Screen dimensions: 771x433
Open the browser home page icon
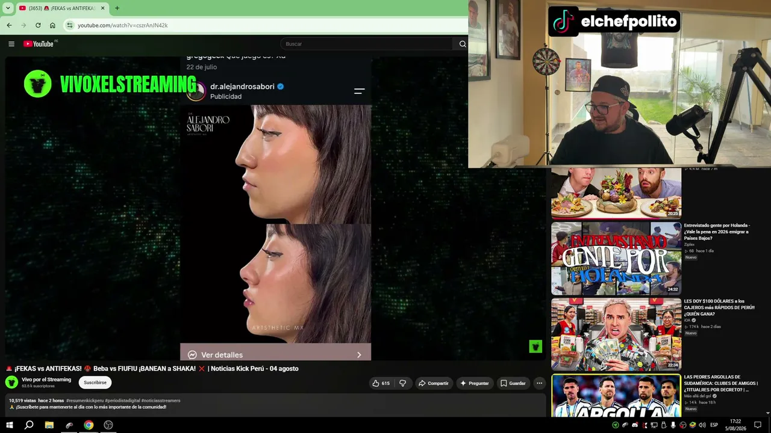(52, 25)
